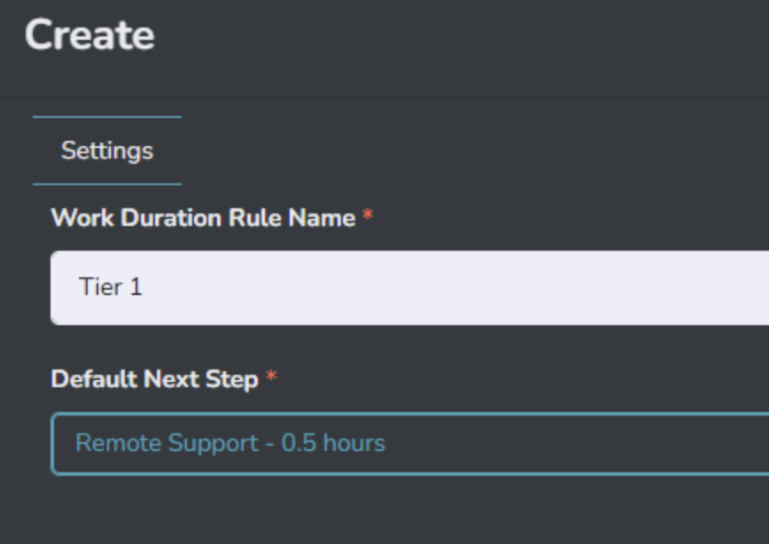Expand the Default Next Step dropdown
Image resolution: width=769 pixels, height=544 pixels.
tap(408, 443)
